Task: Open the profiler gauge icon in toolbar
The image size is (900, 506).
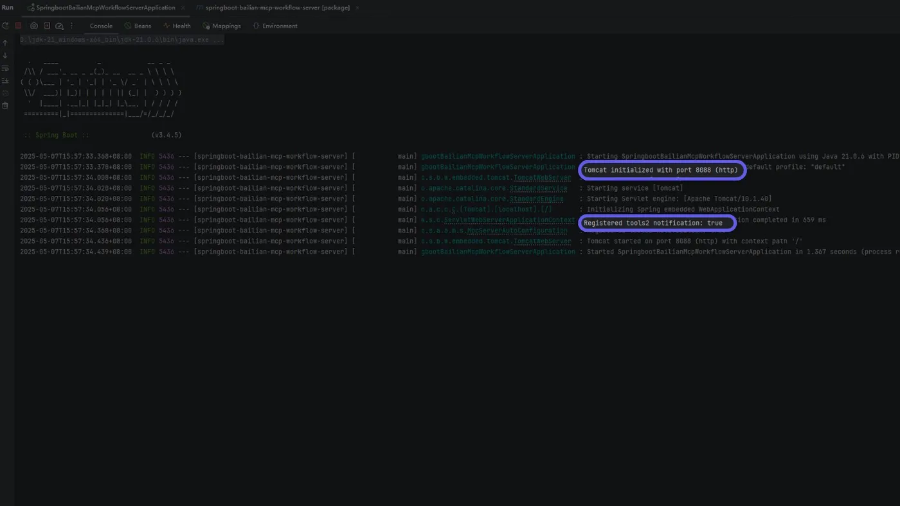Action: click(59, 26)
